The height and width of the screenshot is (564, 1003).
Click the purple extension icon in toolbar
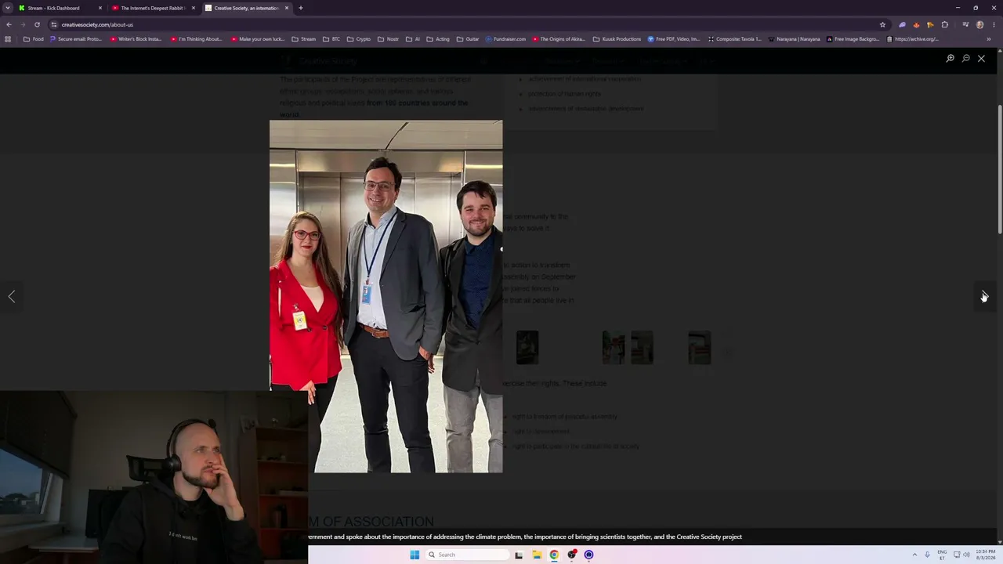(902, 24)
